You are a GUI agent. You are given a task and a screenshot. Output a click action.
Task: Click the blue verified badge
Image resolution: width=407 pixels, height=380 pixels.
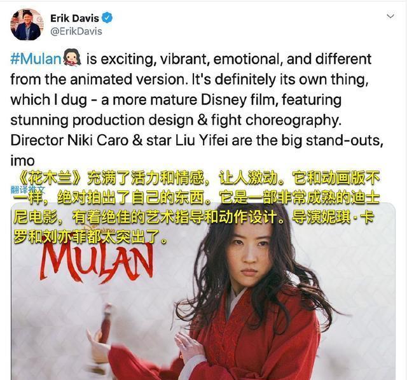[107, 18]
